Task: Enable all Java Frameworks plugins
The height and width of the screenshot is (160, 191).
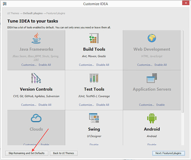Action: click(45, 65)
